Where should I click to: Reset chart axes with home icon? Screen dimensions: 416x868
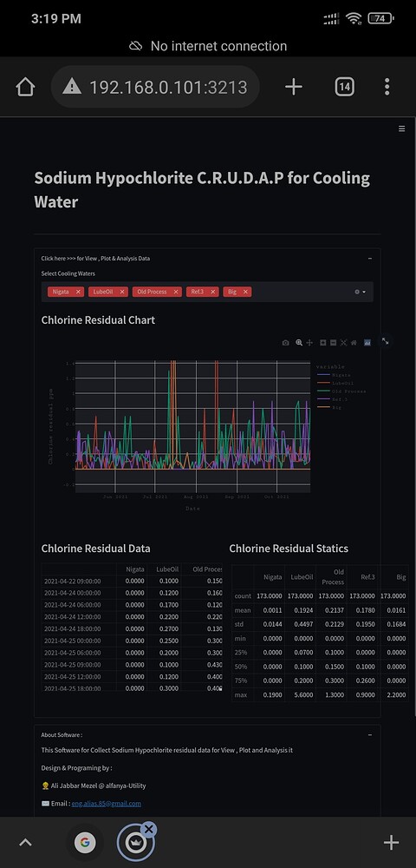tap(354, 343)
